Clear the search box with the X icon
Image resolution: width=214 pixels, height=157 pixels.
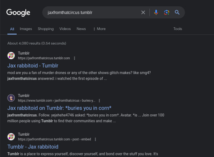pyautogui.click(x=143, y=13)
